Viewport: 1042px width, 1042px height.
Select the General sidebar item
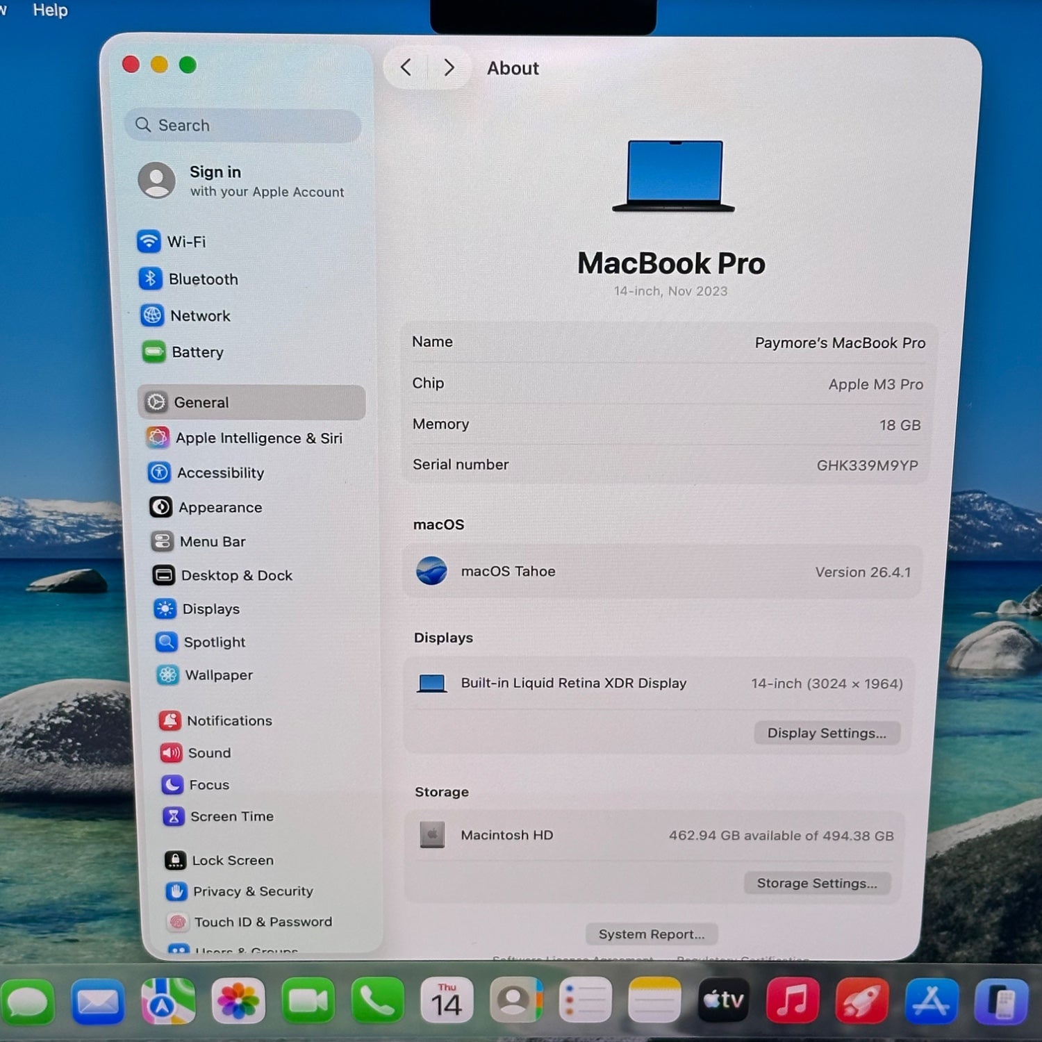click(x=251, y=402)
